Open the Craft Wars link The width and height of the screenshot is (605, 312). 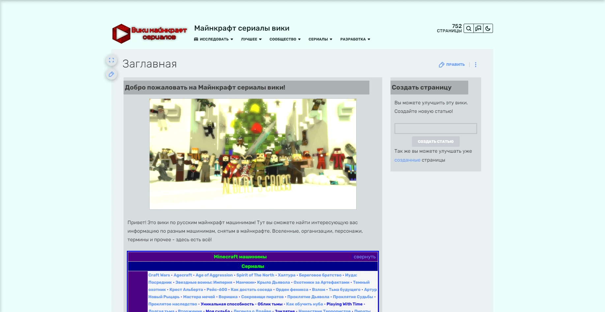click(159, 275)
